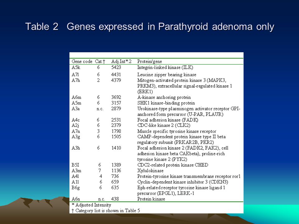Image resolution: width=299 pixels, height=224 pixels.
Task: Click 'Mitogen-activated protein kinase 3' text
Action: point(172,80)
